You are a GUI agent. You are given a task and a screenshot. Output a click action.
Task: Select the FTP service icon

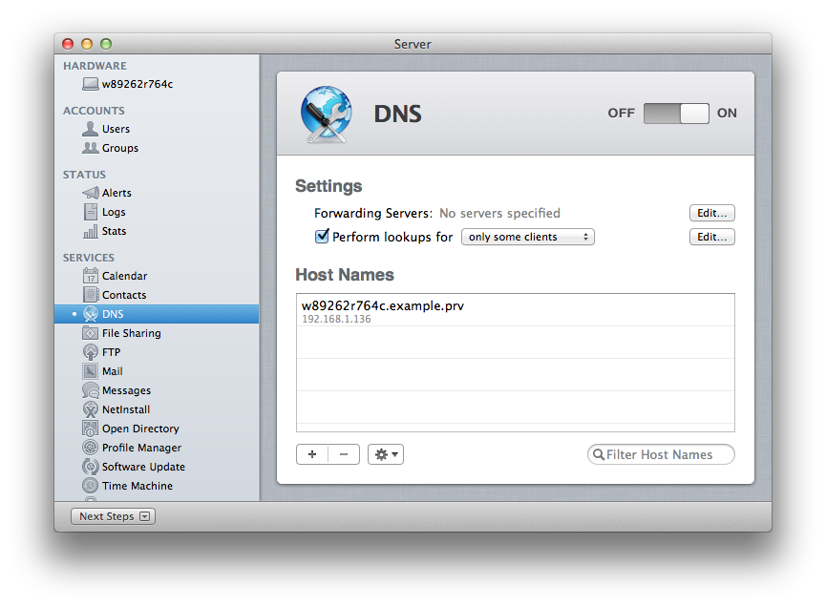[x=91, y=352]
